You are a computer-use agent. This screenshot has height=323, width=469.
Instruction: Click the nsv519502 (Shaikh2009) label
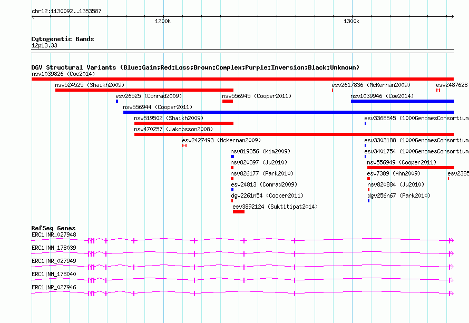(x=169, y=118)
